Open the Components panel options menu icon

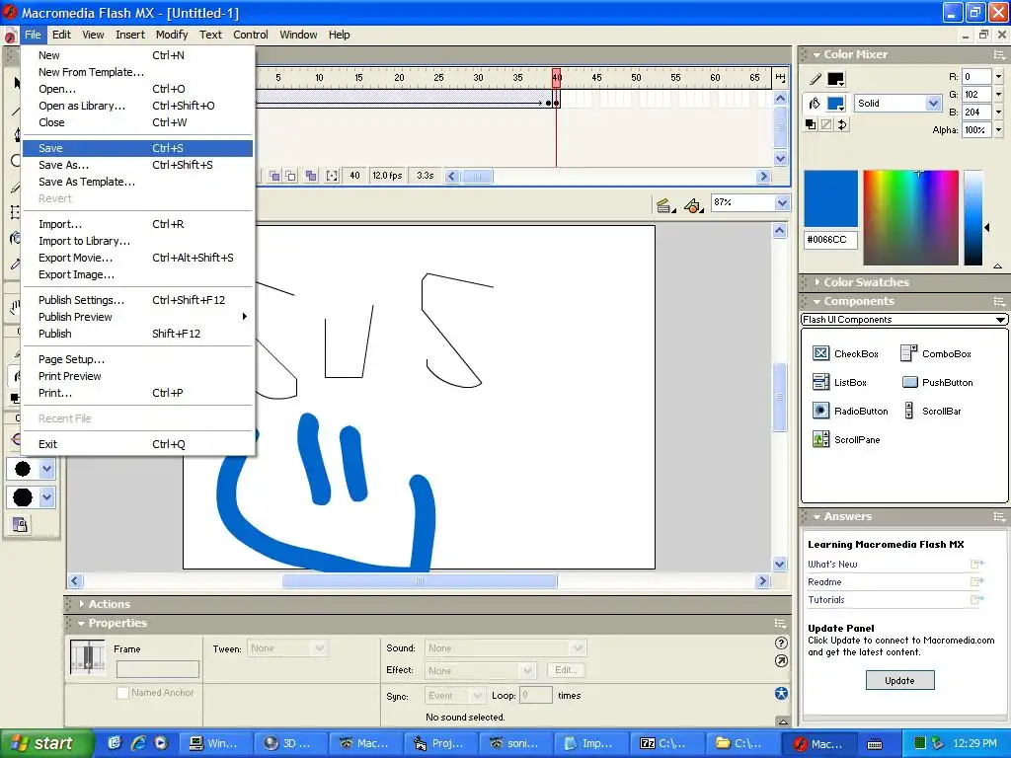click(999, 301)
